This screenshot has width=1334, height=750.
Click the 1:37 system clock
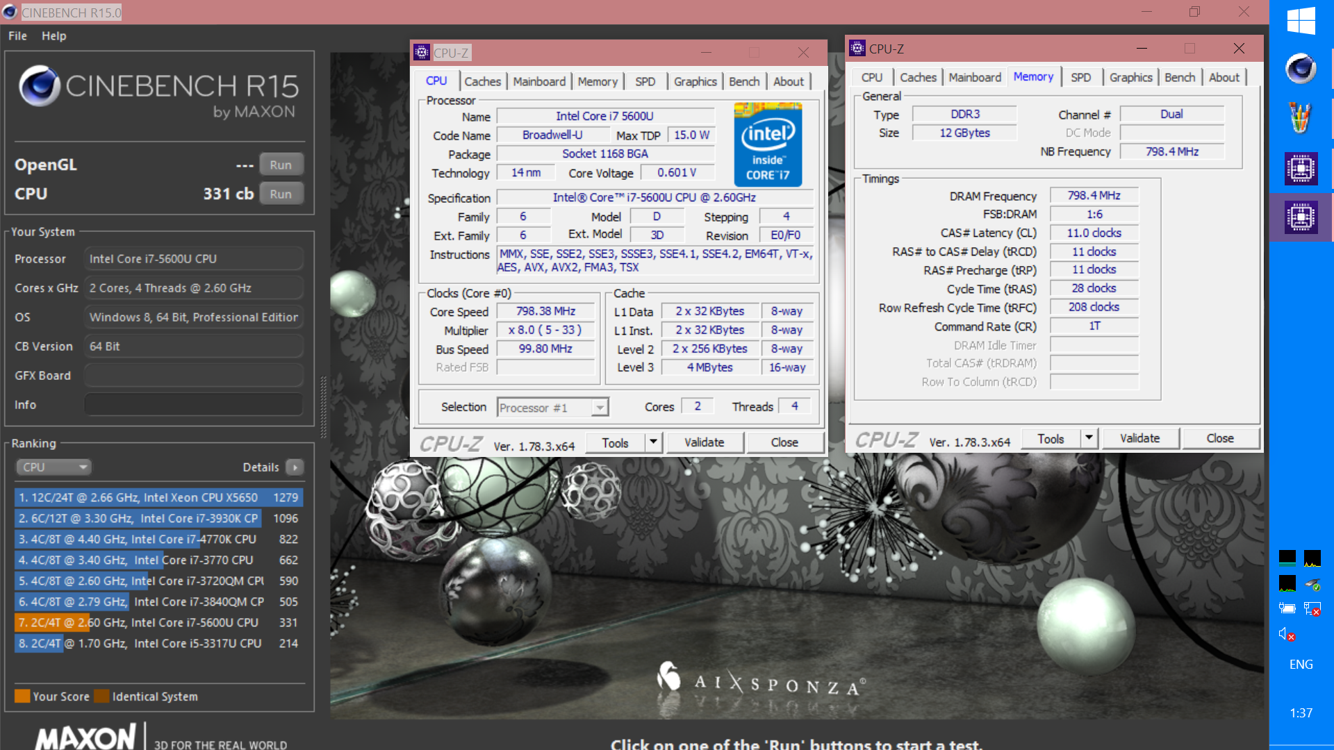[1301, 713]
